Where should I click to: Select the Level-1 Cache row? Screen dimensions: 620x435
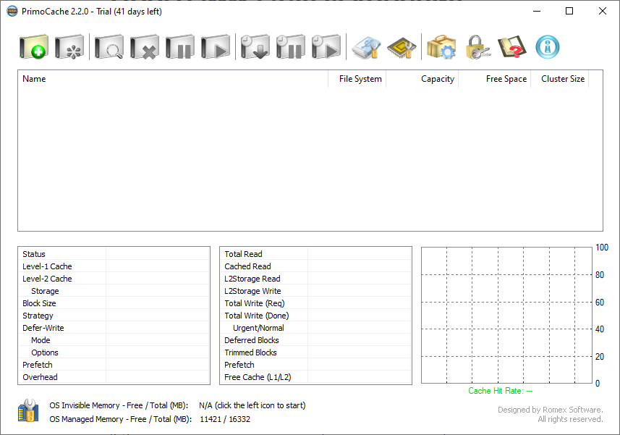coord(114,266)
